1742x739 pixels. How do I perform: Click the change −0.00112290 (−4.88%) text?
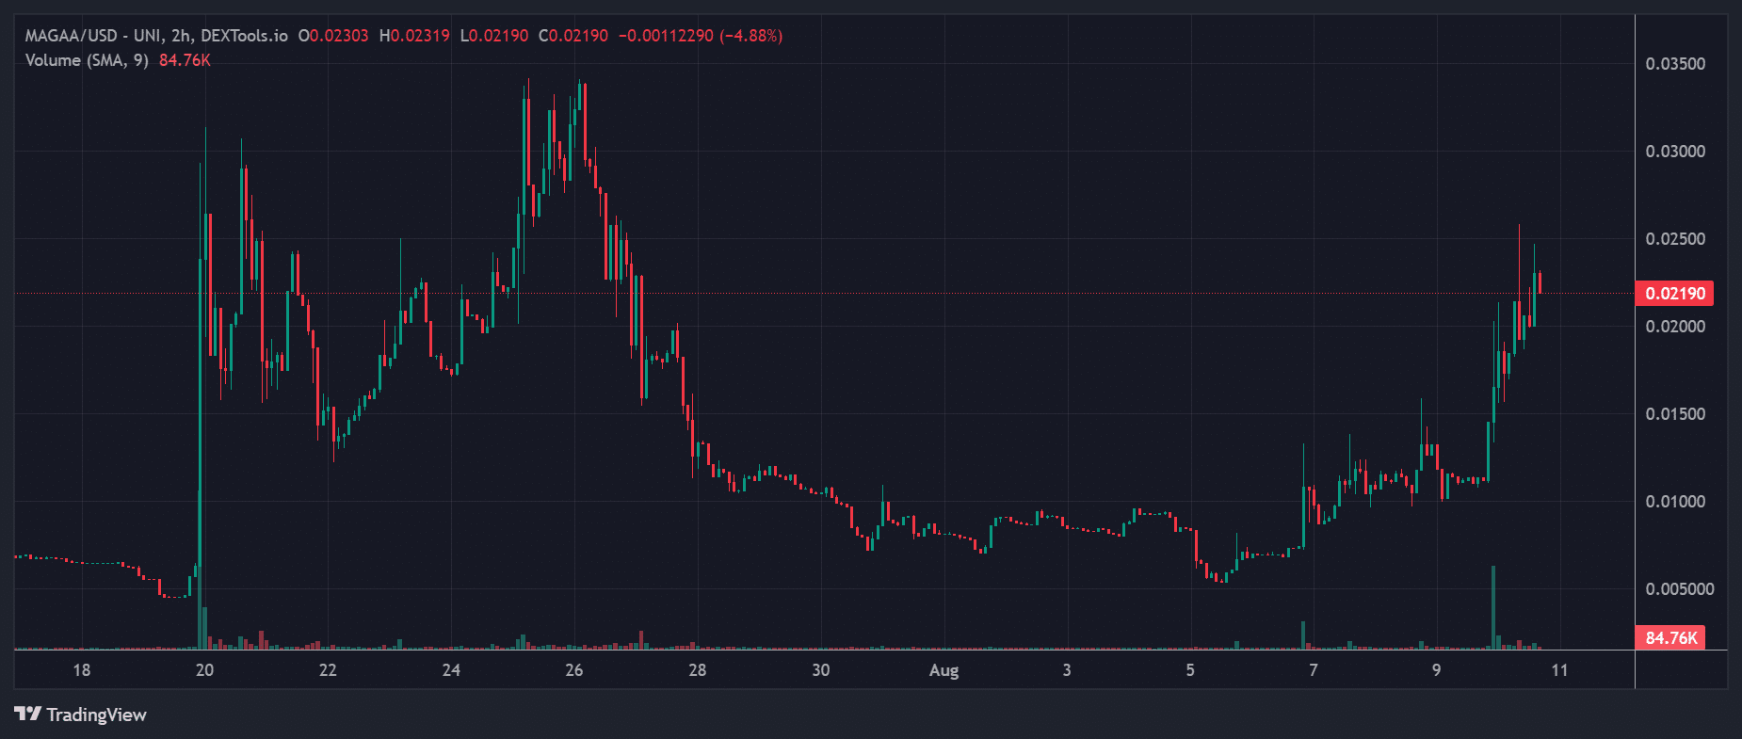pyautogui.click(x=701, y=36)
